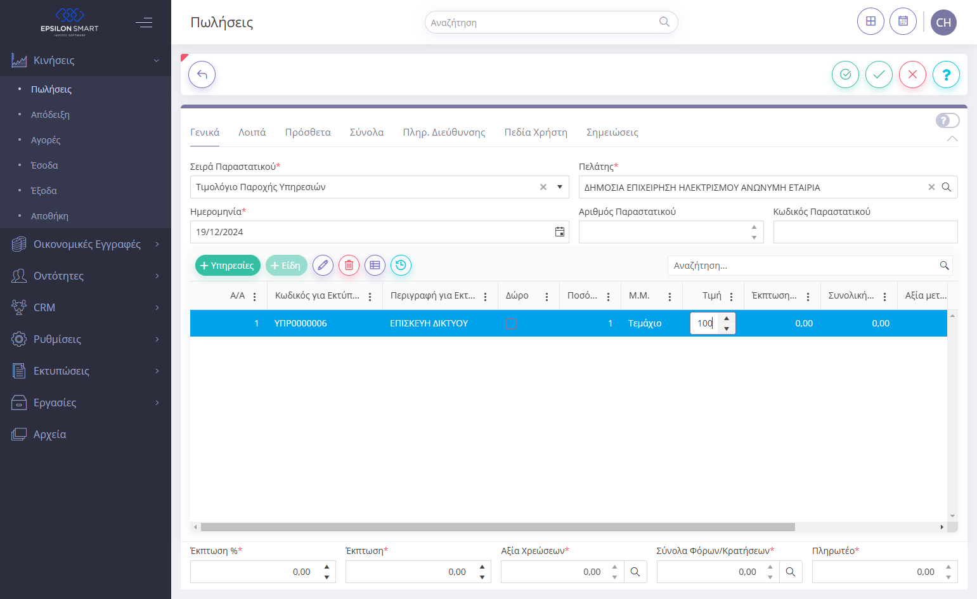Open the calendar icon in header

(x=903, y=22)
